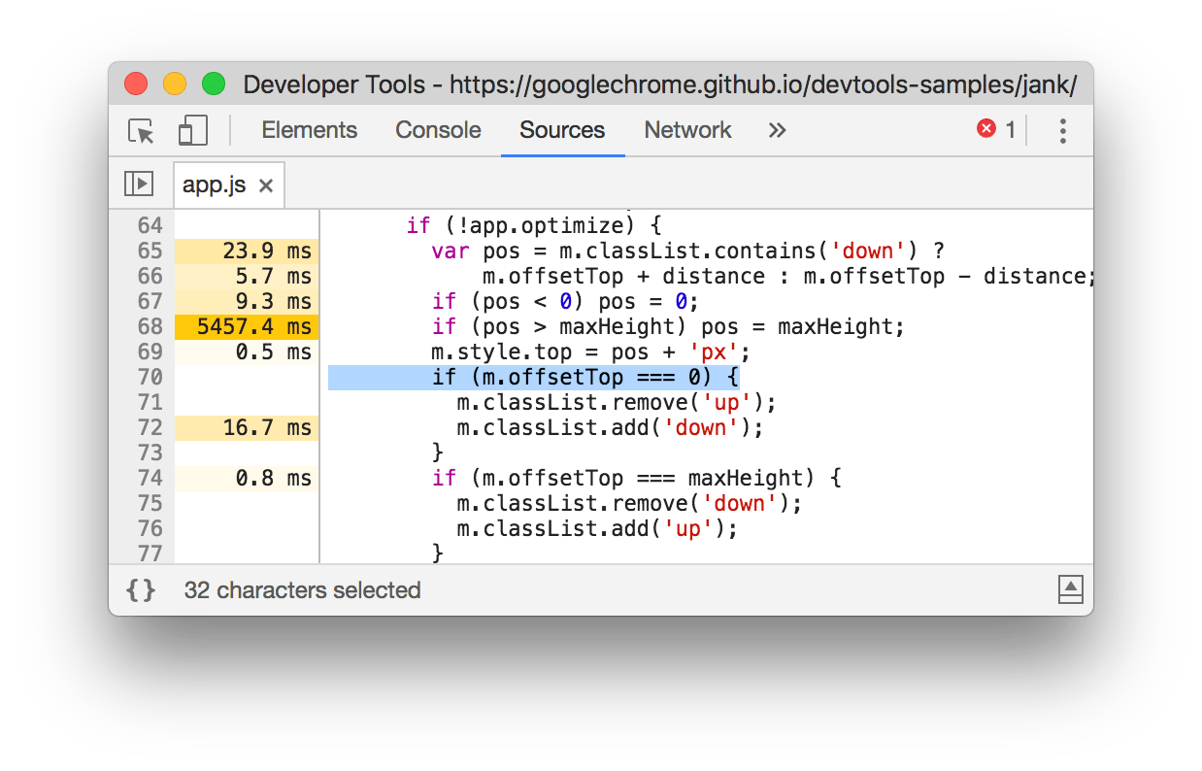Click the pretty-print braces icon

click(x=141, y=589)
